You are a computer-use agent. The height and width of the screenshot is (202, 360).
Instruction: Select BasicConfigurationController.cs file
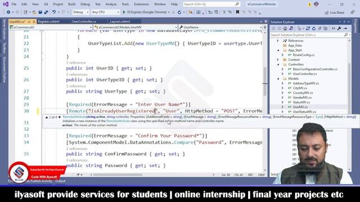tap(315, 69)
